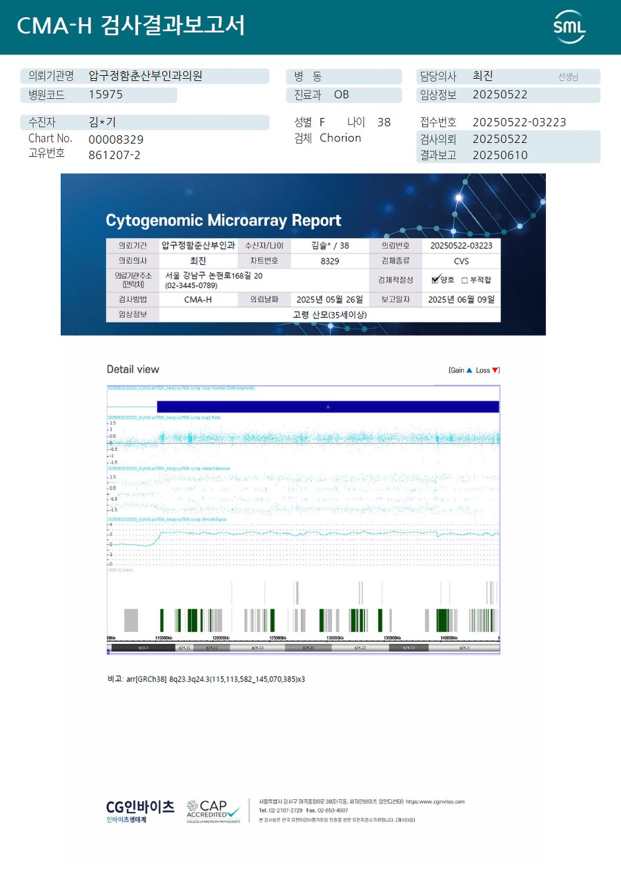Click the 보고일자 value '2025년 06월 09일'
This screenshot has height=878, width=621.
click(461, 300)
